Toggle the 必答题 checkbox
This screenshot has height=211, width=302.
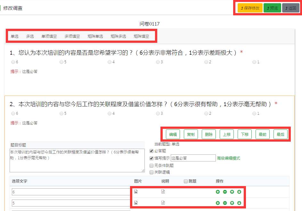pyautogui.click(x=151, y=151)
